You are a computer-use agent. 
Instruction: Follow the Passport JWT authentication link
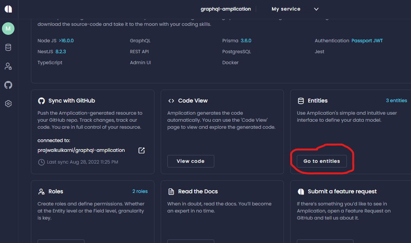(367, 41)
